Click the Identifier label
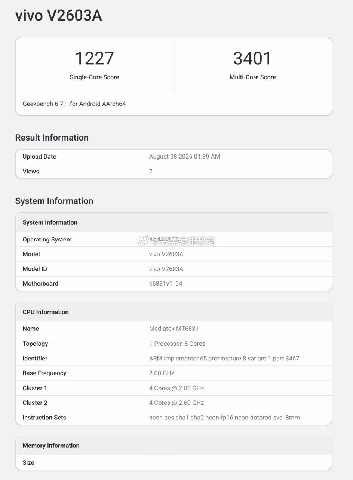353x480 pixels. pos(35,359)
